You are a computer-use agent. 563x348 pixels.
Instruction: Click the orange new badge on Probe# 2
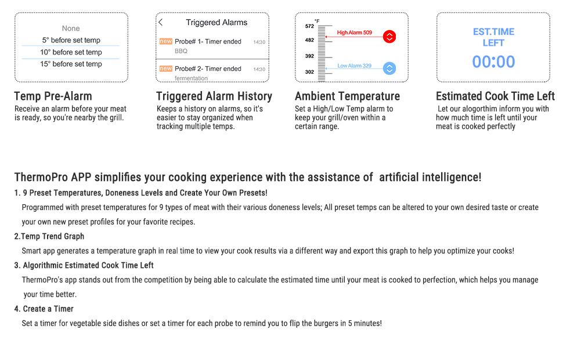pyautogui.click(x=166, y=68)
